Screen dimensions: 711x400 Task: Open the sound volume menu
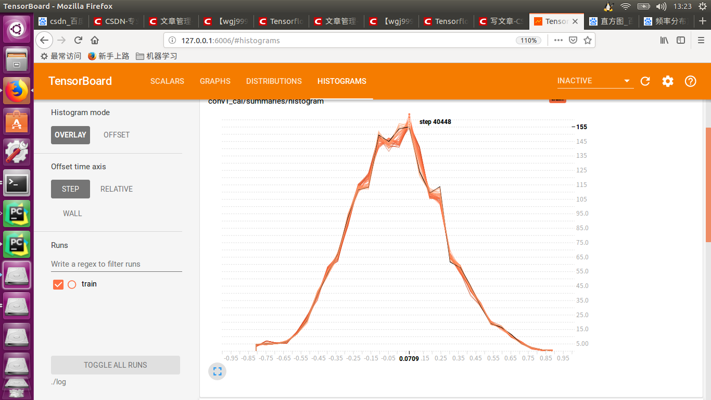661,7
